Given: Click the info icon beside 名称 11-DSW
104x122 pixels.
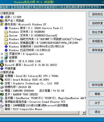Looking at the screenshot, I should tap(2, 17).
